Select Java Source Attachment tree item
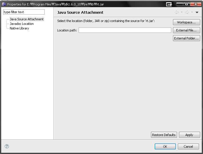The height and width of the screenshot is (154, 203). (27, 19)
